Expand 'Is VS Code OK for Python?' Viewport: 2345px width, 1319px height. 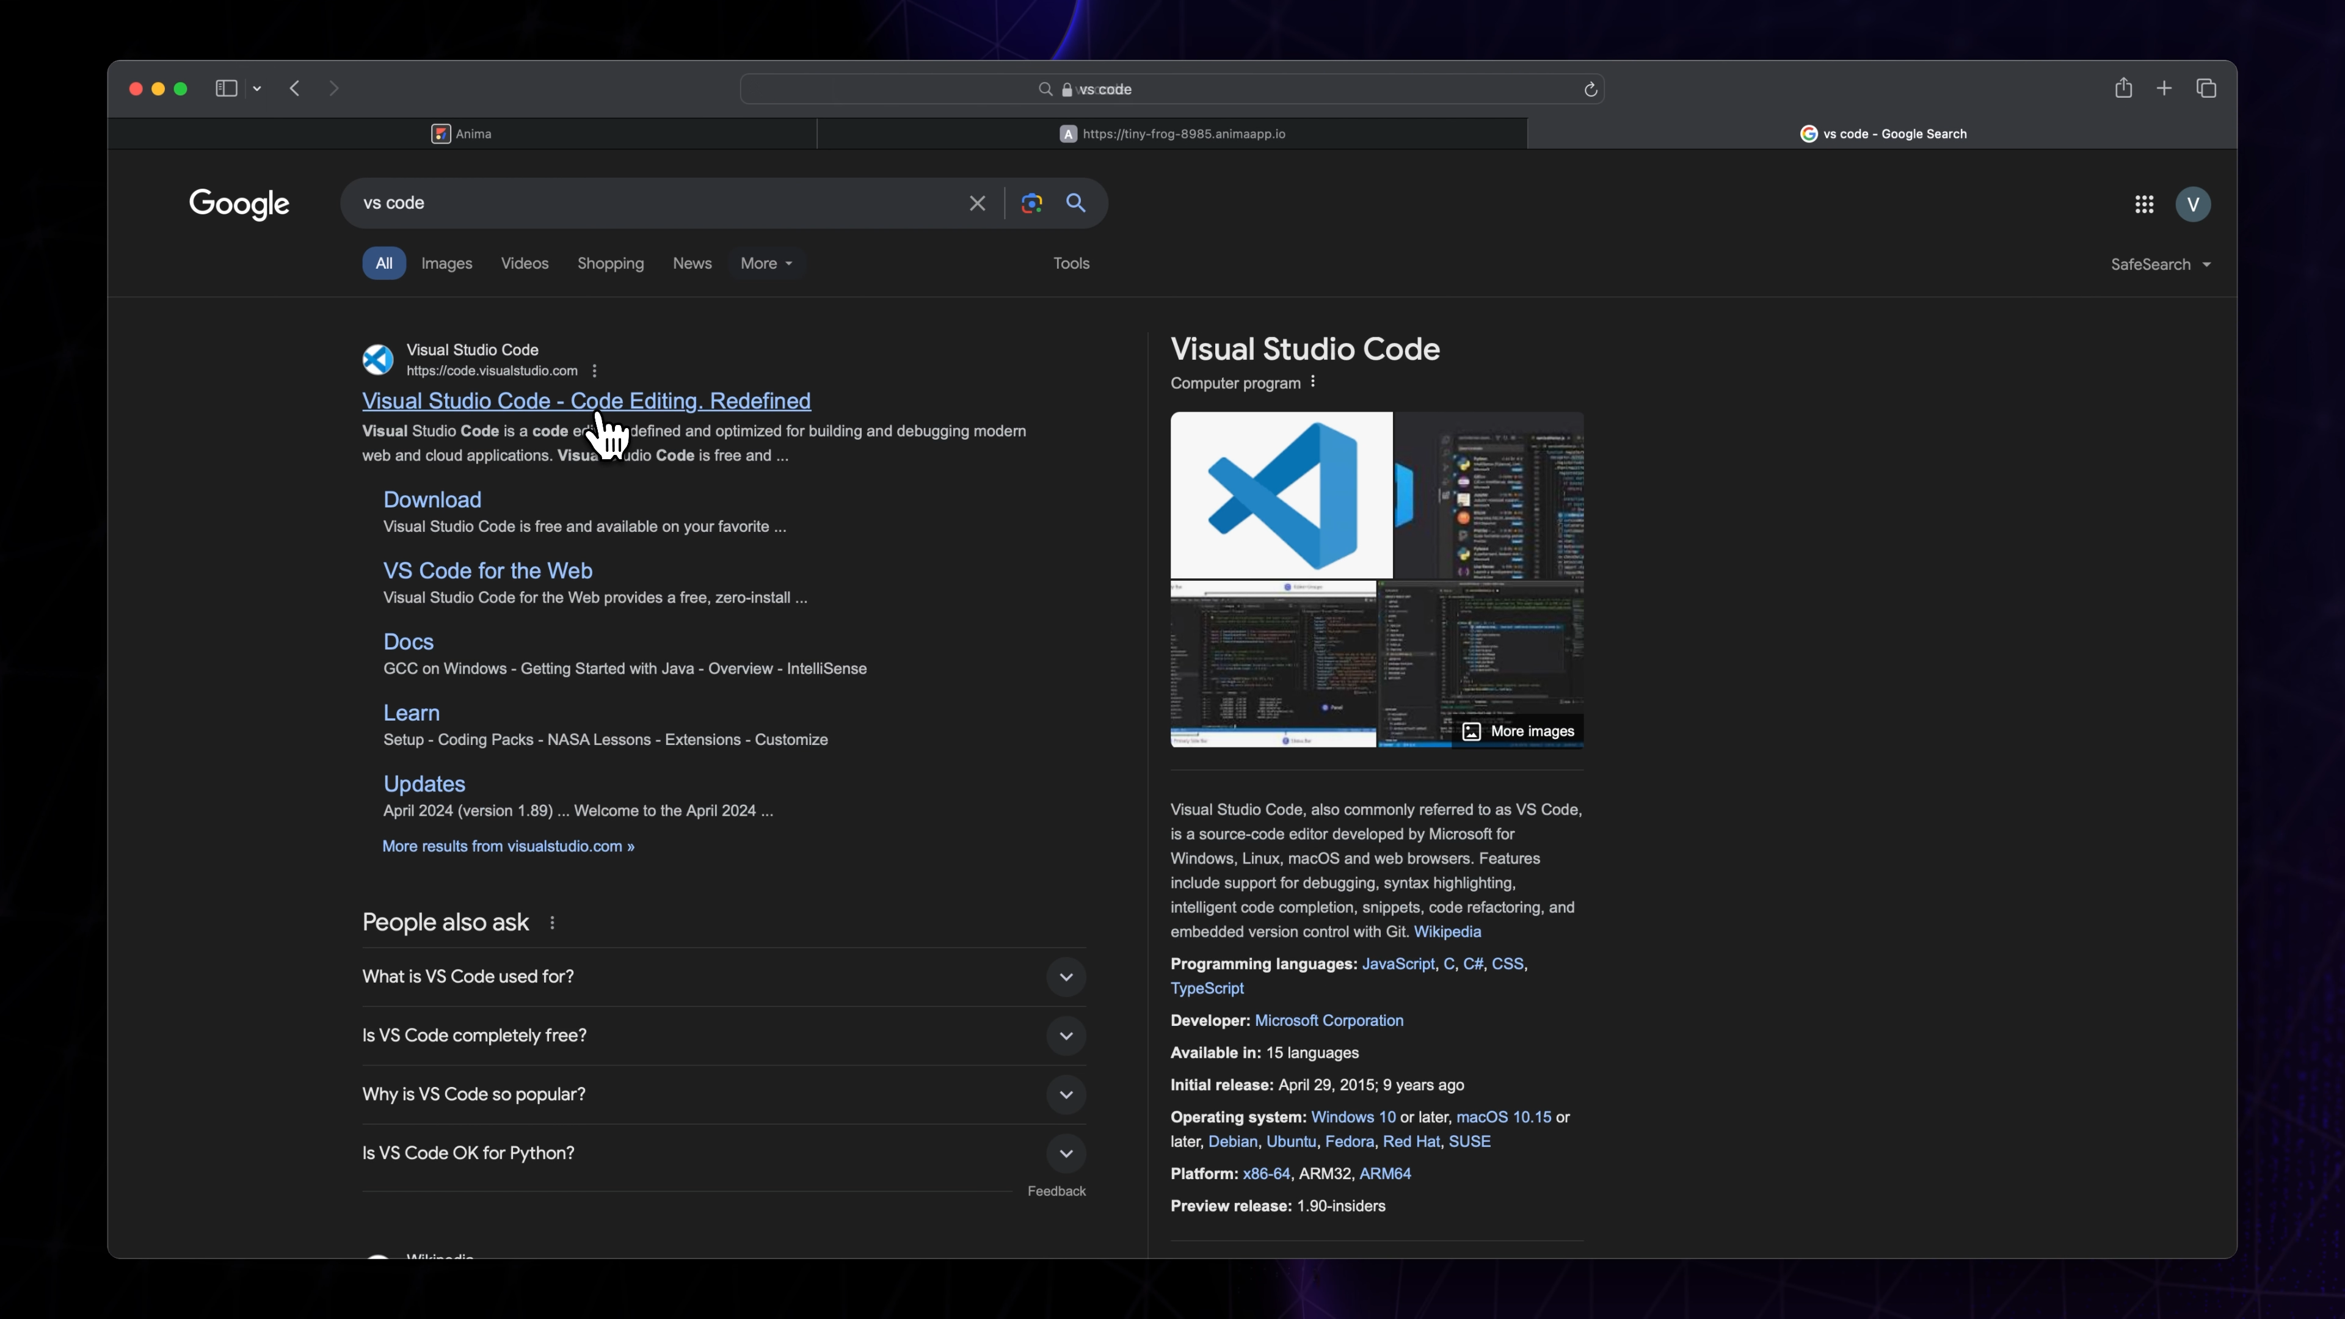coord(1066,1152)
